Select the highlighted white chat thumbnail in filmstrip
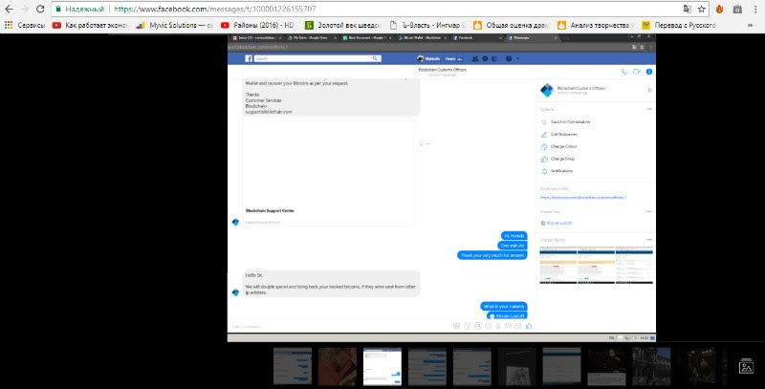 click(x=382, y=366)
